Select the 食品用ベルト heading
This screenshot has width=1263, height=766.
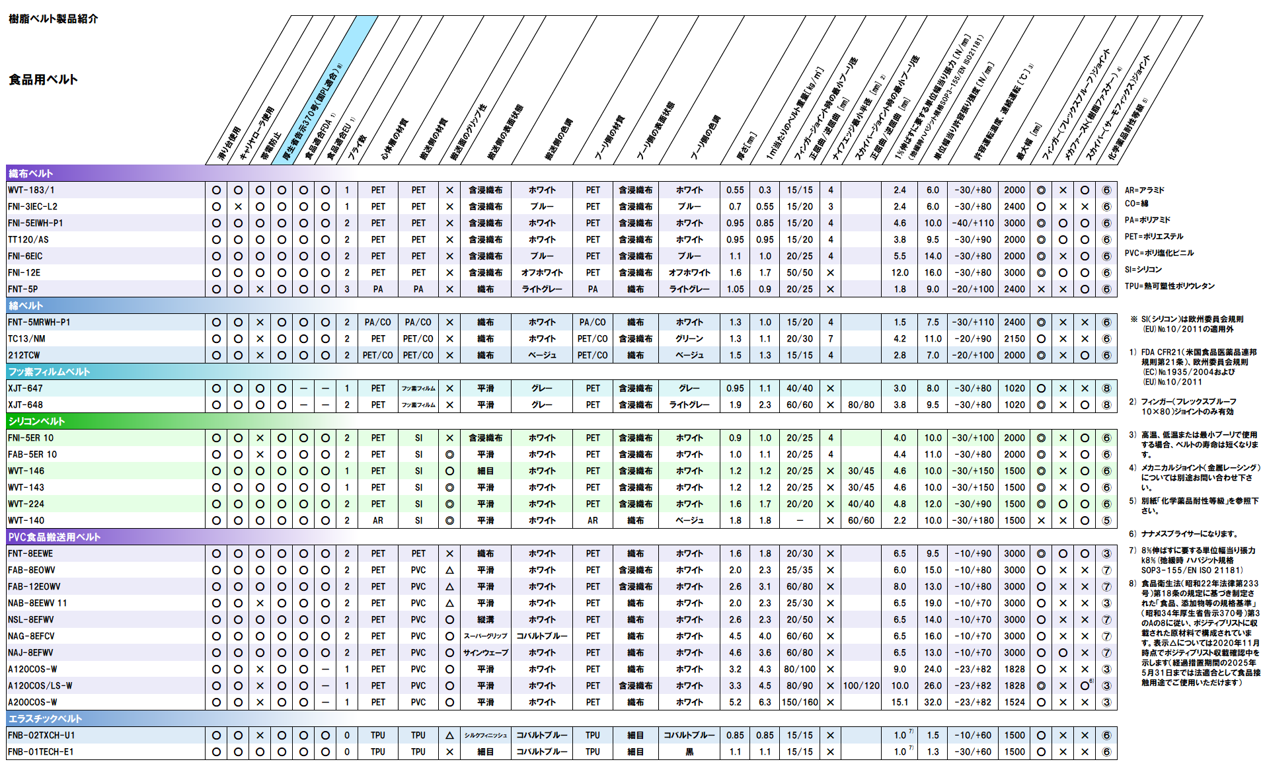click(43, 79)
